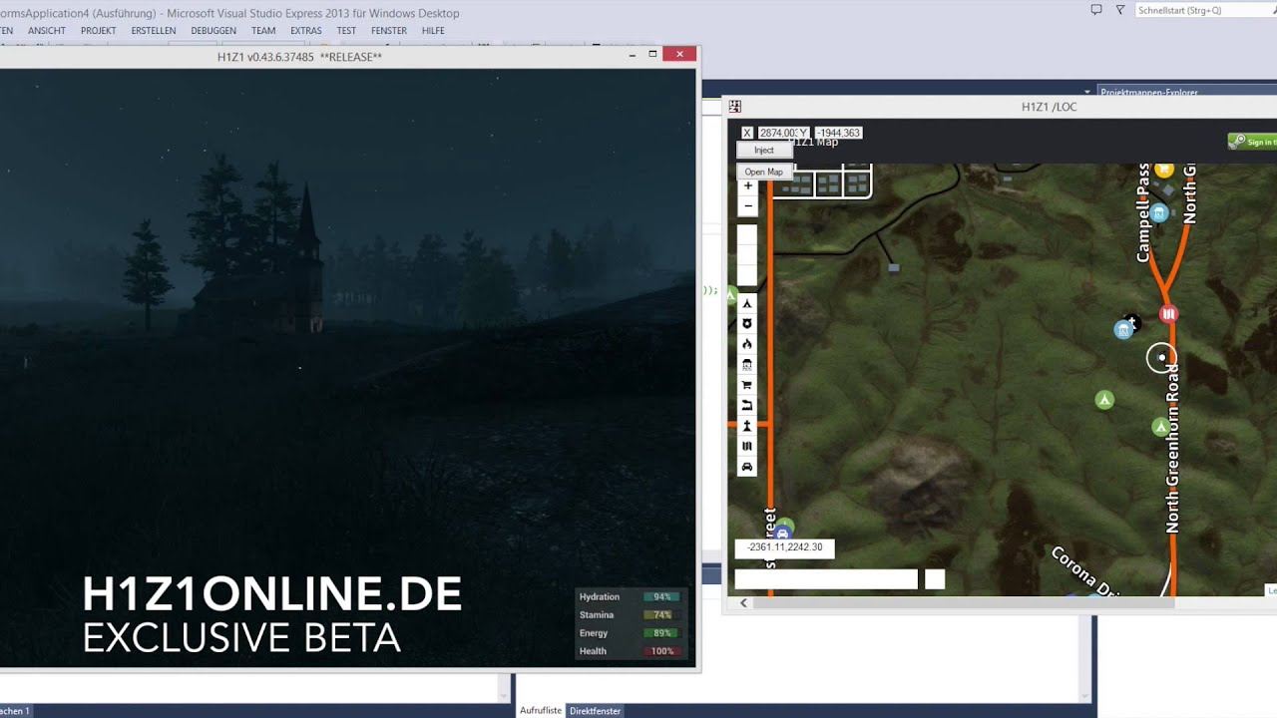Click the white circle player position marker
This screenshot has height=718, width=1277.
pyautogui.click(x=1161, y=358)
